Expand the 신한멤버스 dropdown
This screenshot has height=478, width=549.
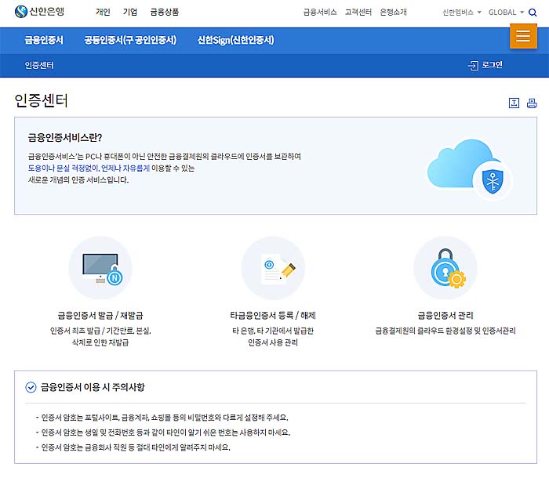tap(461, 13)
